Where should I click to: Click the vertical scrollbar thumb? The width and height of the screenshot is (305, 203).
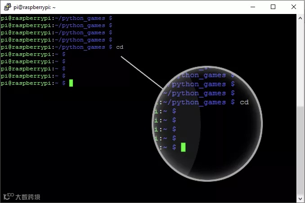click(300, 151)
